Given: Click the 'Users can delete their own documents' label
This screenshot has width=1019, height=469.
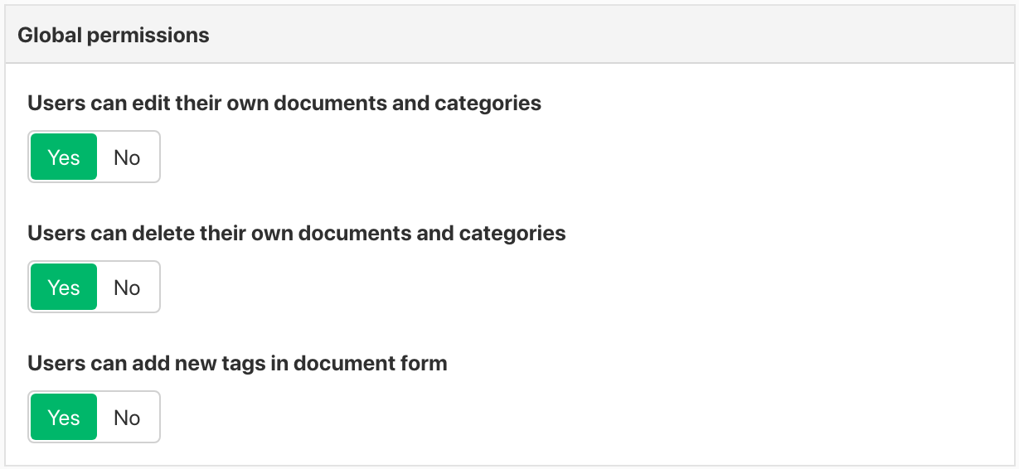Looking at the screenshot, I should click(x=297, y=234).
